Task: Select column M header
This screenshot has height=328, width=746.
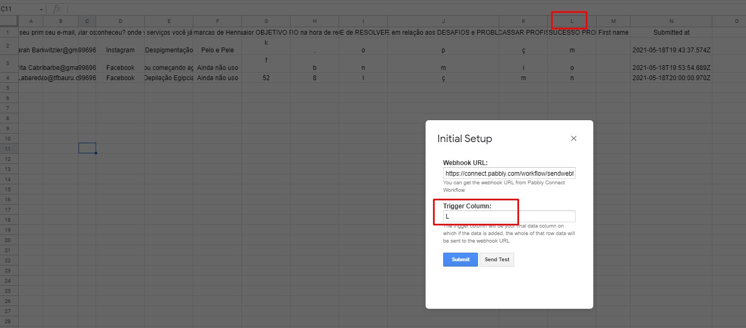Action: click(613, 21)
